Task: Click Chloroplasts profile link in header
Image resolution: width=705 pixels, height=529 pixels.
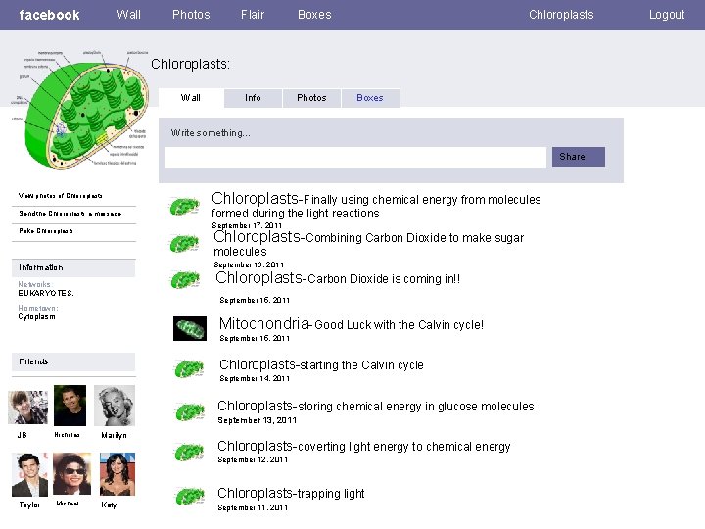Action: 561,15
